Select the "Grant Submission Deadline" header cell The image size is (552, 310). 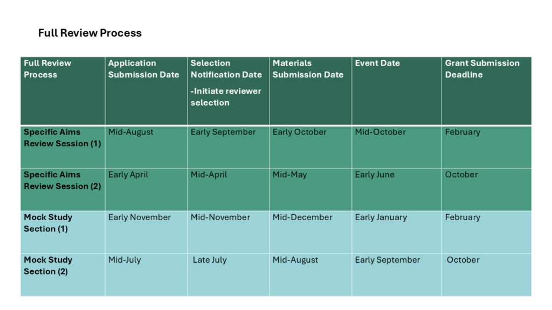pyautogui.click(x=482, y=69)
